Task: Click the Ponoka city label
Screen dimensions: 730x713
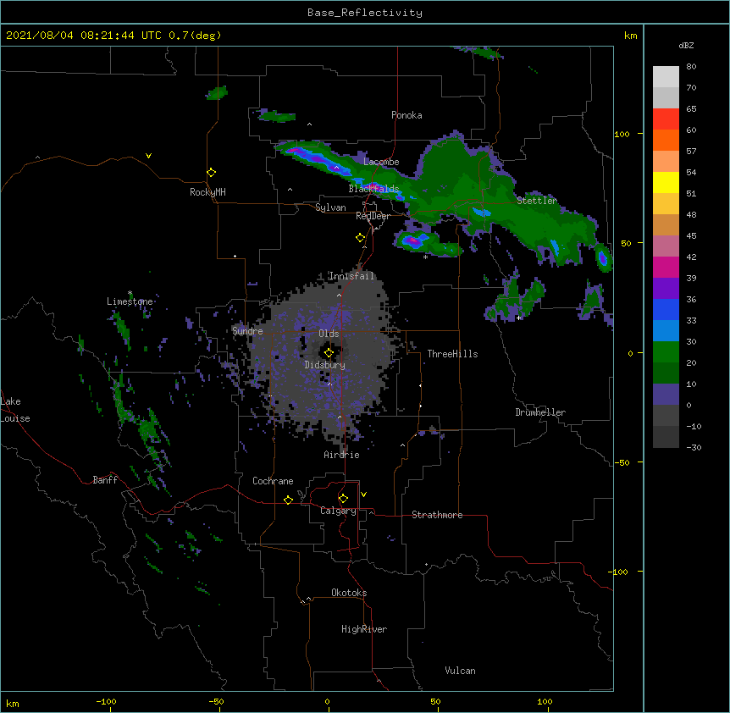Action: coord(406,115)
